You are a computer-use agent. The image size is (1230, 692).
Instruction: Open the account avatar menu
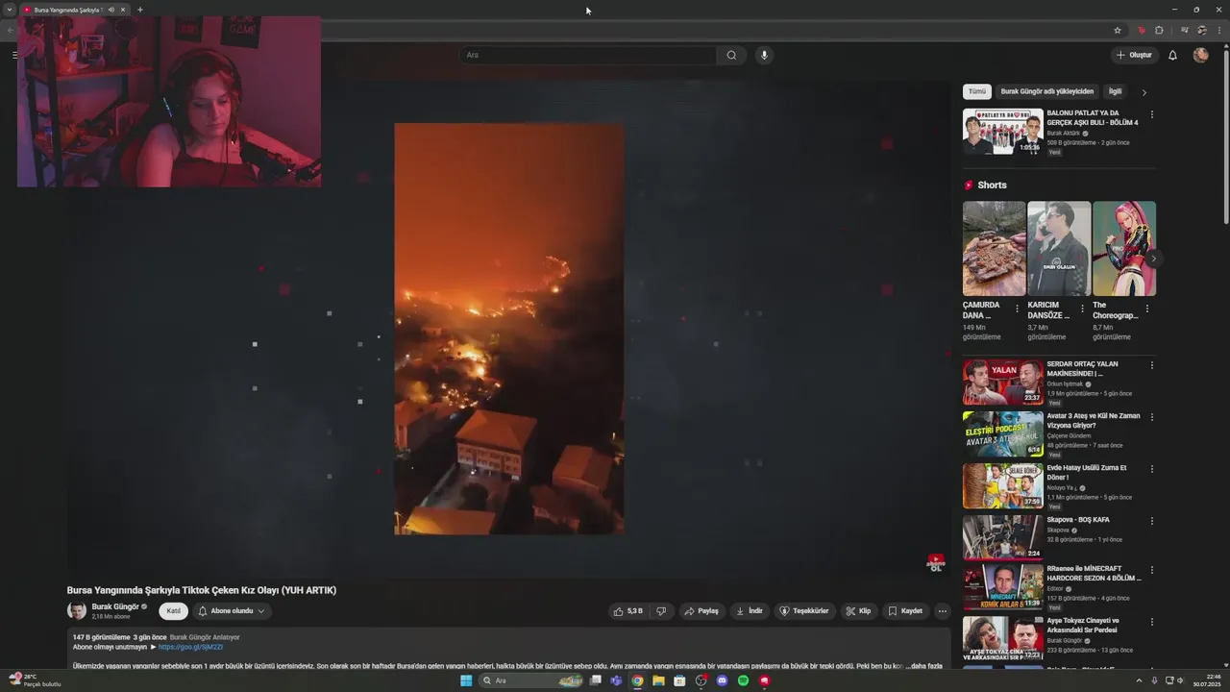[1200, 55]
